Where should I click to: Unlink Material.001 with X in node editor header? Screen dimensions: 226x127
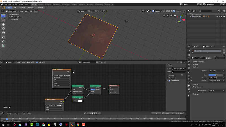coord(102,62)
